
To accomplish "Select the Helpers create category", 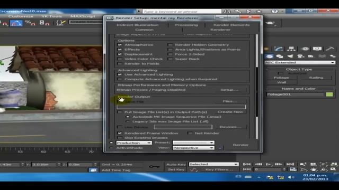I will (x=311, y=56).
